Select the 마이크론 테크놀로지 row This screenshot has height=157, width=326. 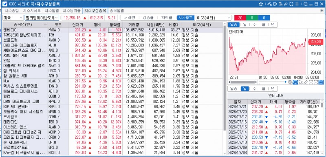click(x=112, y=45)
